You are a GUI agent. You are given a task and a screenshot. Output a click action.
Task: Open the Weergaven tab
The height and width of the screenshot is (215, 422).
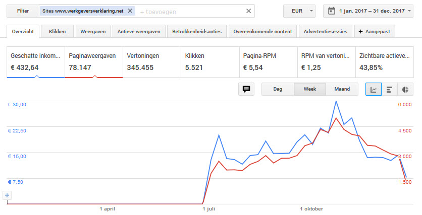93,31
